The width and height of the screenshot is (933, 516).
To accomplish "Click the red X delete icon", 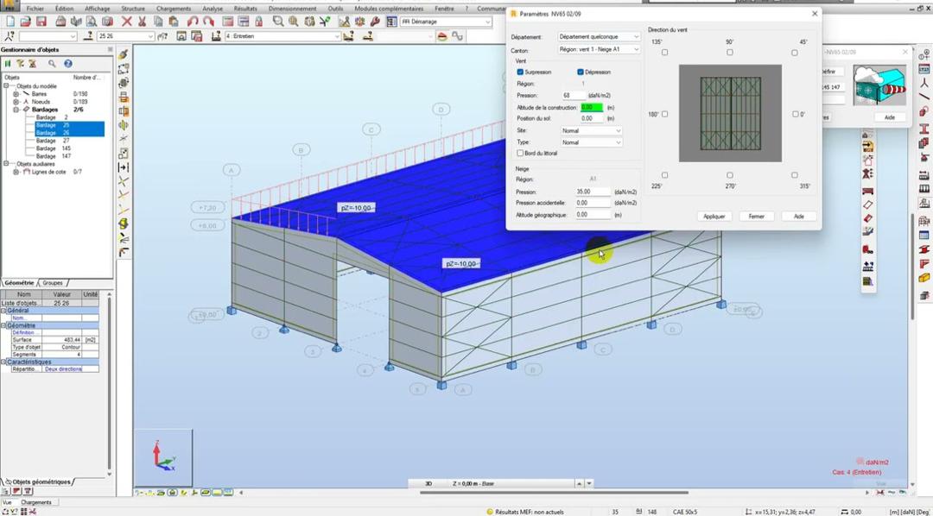I will coord(127,22).
